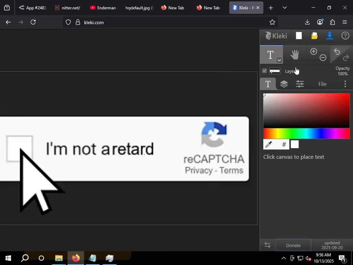The image size is (353, 265).
Task: Create a new image with white page icon
Action: click(x=299, y=36)
